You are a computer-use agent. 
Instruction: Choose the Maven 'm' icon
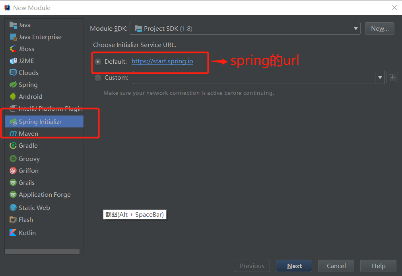coord(13,133)
